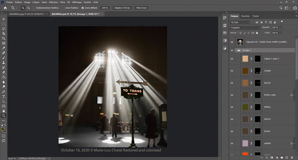The height and width of the screenshot is (160, 298).
Task: Click the foreground color swatch
Action: pyautogui.click(x=2, y=129)
